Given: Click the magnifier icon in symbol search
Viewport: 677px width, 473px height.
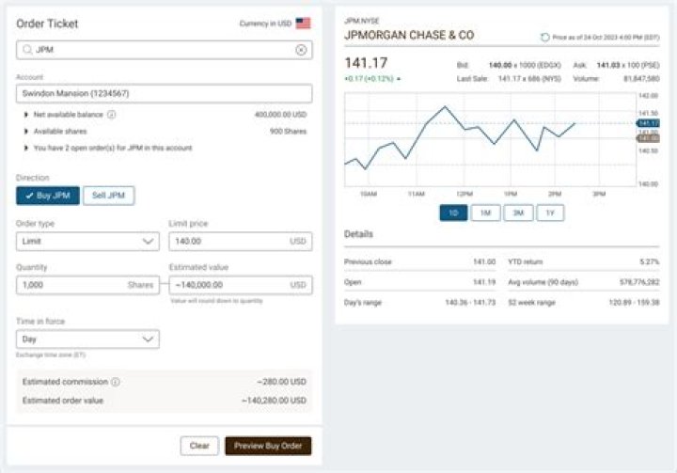Looking at the screenshot, I should tap(26, 50).
